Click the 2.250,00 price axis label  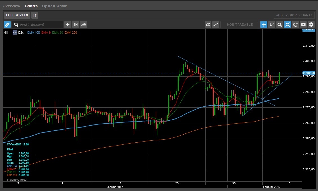tap(308, 139)
